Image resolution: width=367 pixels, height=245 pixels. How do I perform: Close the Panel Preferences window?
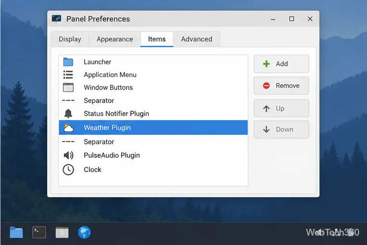[310, 19]
